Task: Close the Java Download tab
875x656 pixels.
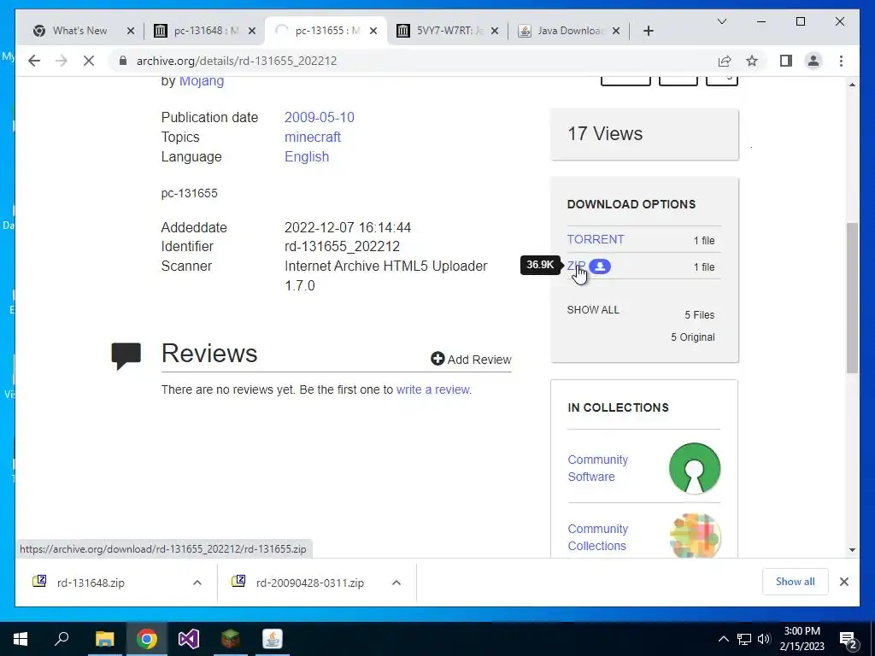Action: (616, 31)
